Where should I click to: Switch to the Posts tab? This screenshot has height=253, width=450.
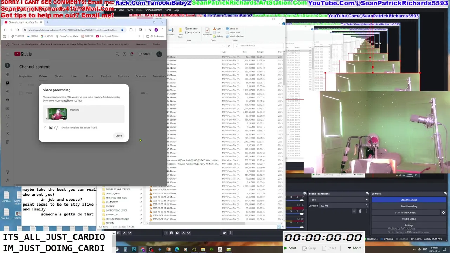pyautogui.click(x=89, y=76)
